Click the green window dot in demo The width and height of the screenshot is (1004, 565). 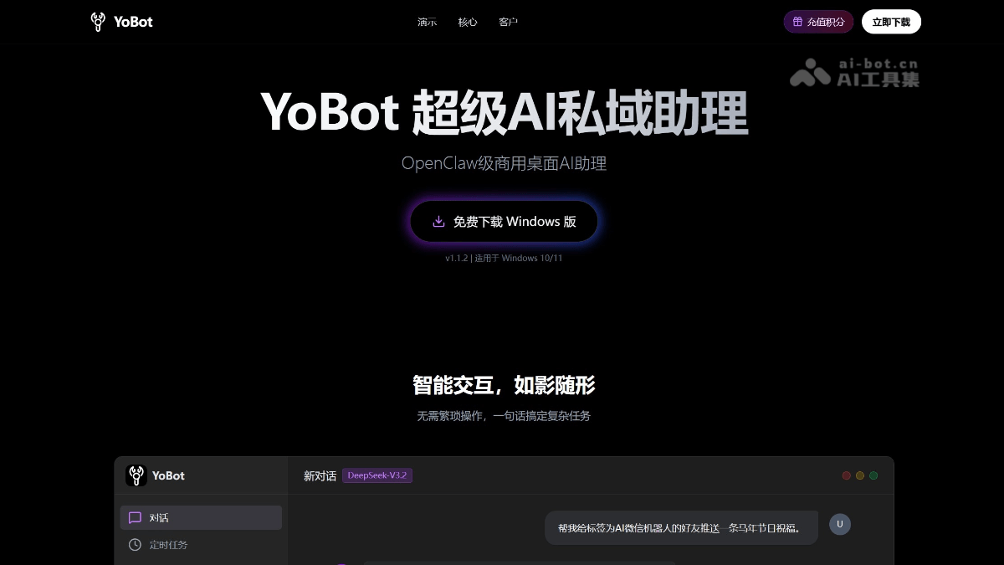pyautogui.click(x=873, y=475)
